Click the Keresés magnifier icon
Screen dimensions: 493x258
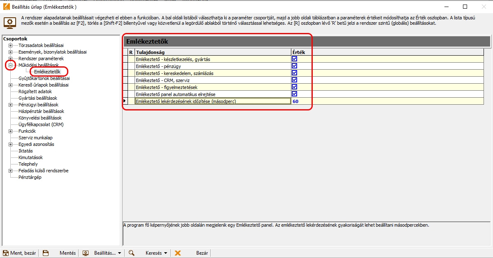tap(132, 253)
